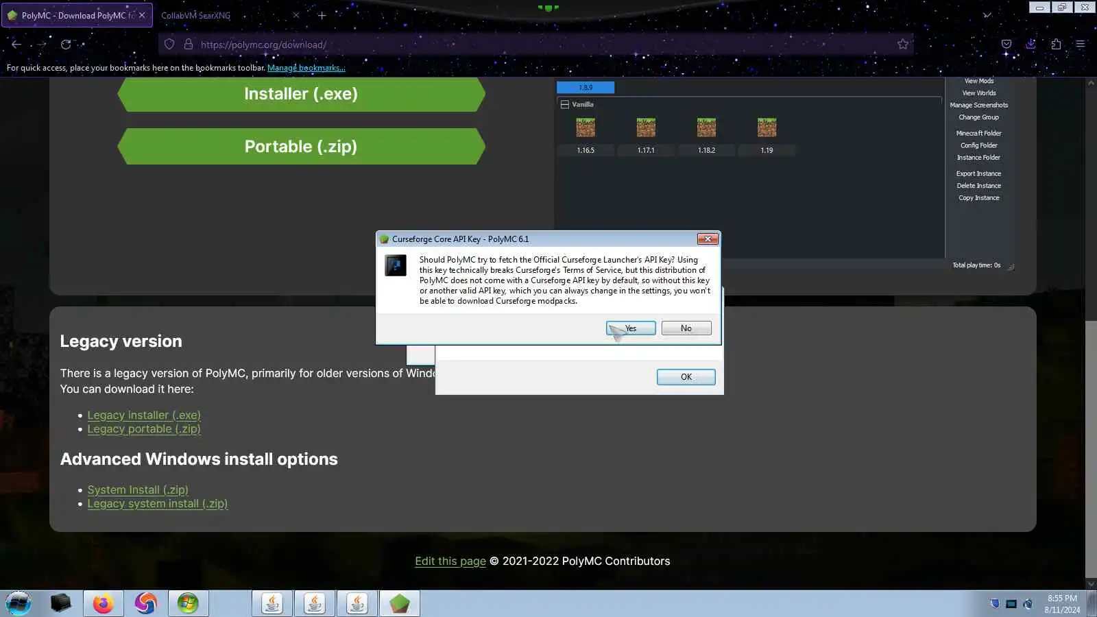Go forward in browser history
This screenshot has height=617, width=1097.
(41, 44)
